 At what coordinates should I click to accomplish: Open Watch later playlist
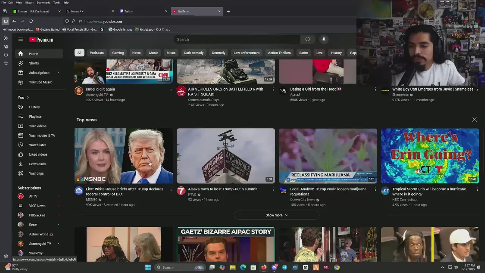(39, 145)
